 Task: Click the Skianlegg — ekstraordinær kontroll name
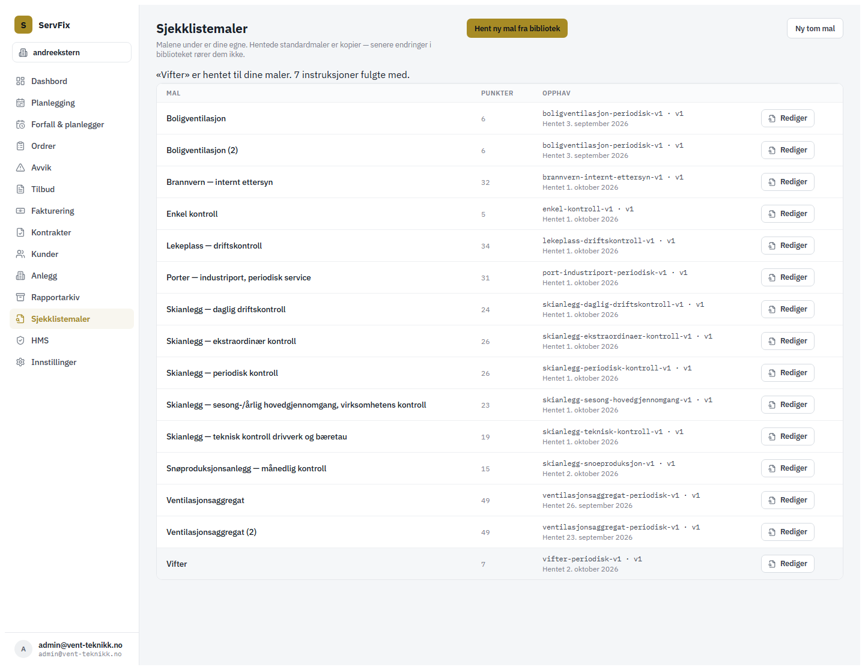[231, 341]
